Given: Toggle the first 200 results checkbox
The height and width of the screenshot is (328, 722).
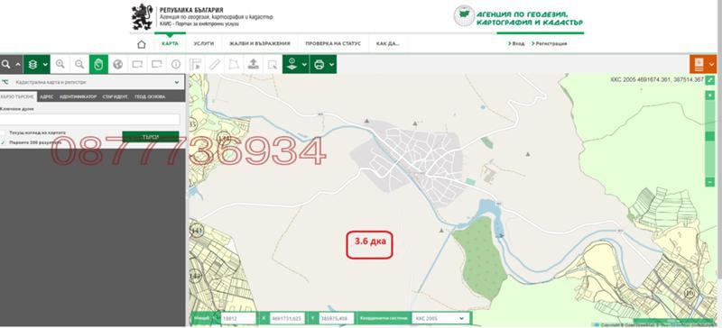Looking at the screenshot, I should tap(4, 142).
